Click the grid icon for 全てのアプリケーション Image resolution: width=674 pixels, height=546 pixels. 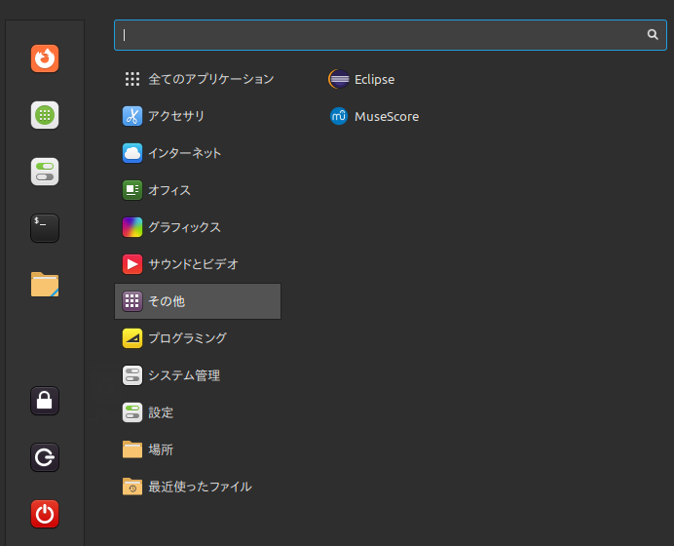132,79
